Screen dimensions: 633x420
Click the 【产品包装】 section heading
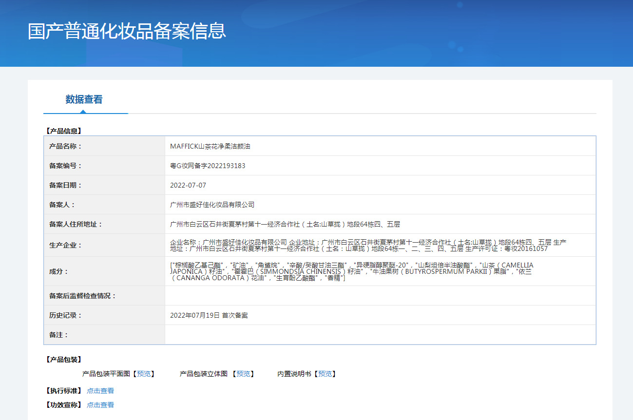[63, 360]
